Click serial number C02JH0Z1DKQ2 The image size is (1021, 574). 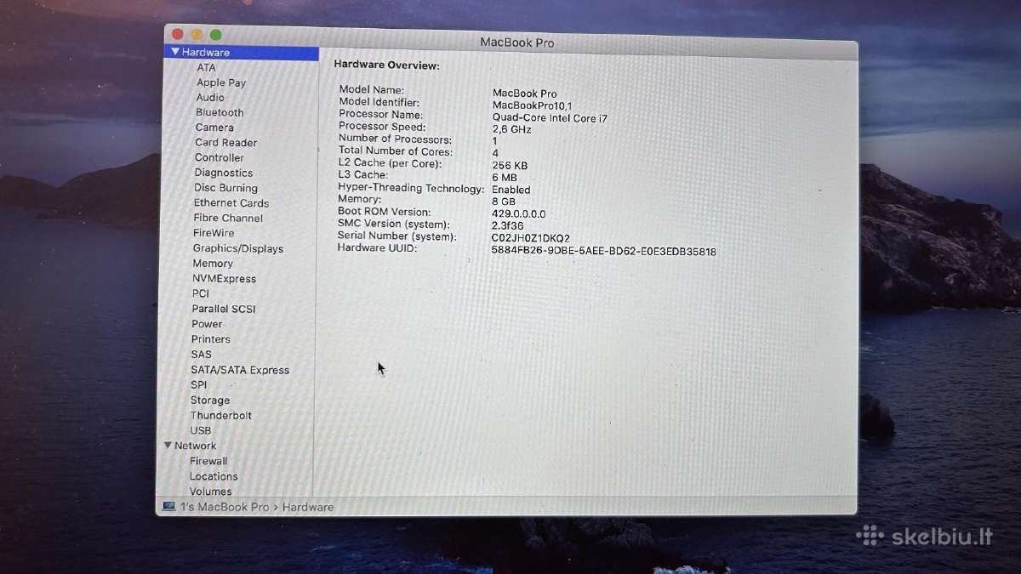pyautogui.click(x=531, y=238)
